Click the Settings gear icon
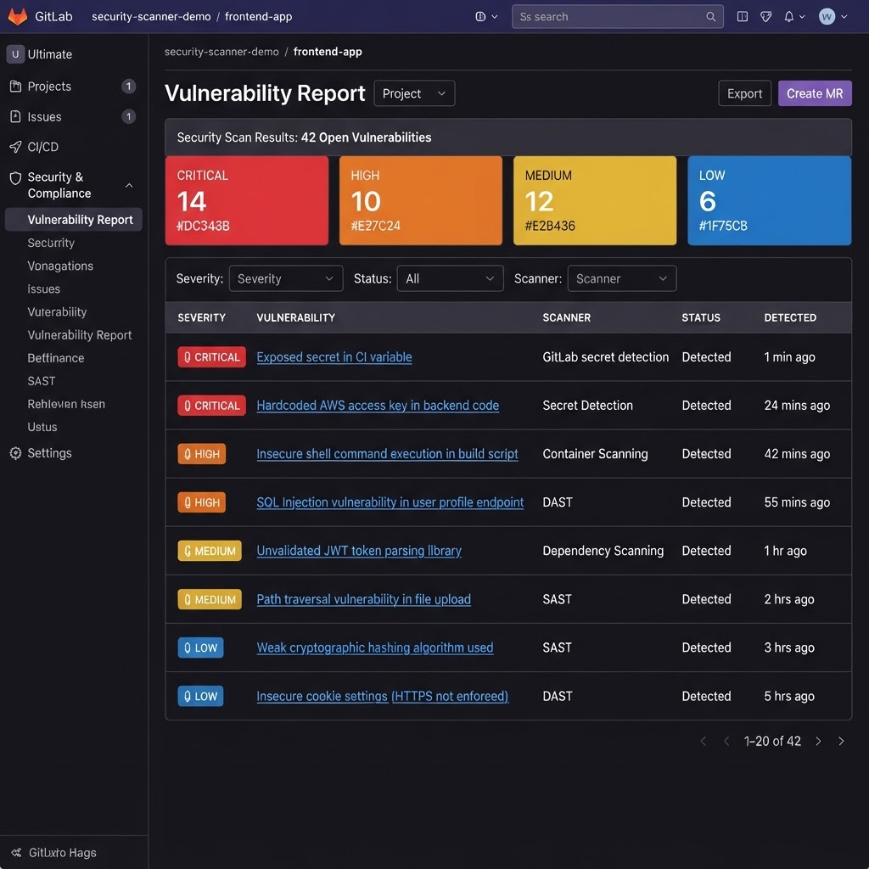869x869 pixels. (15, 453)
